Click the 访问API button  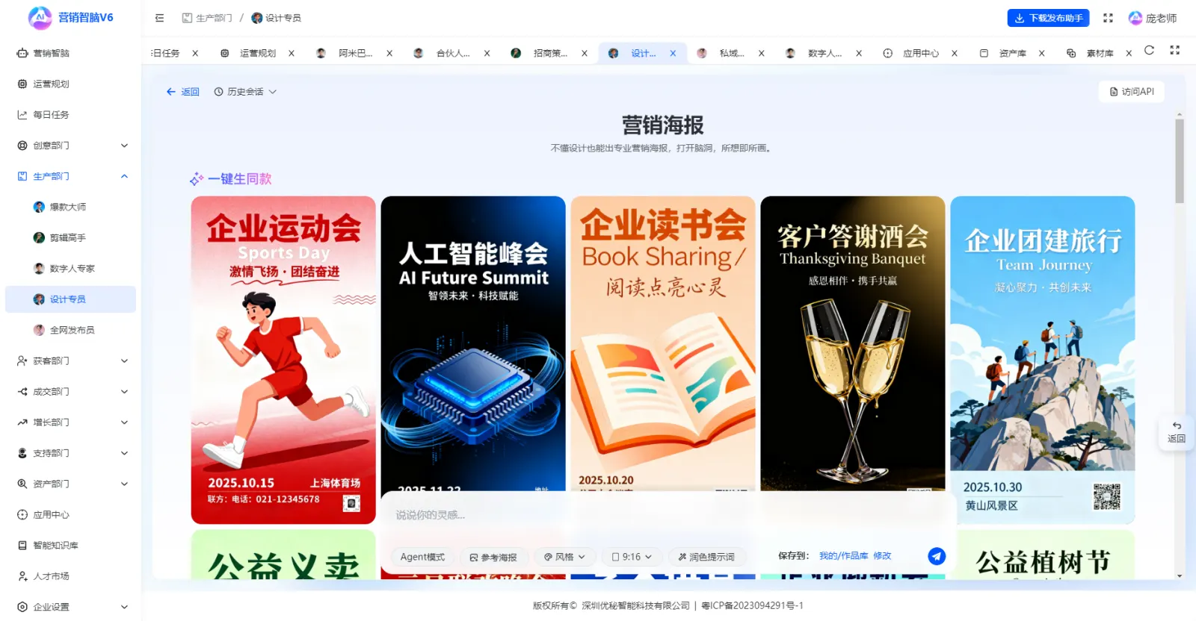(1132, 92)
